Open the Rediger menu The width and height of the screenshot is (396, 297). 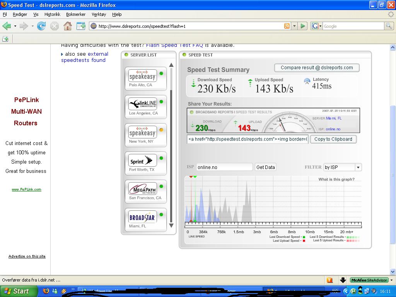coord(20,14)
